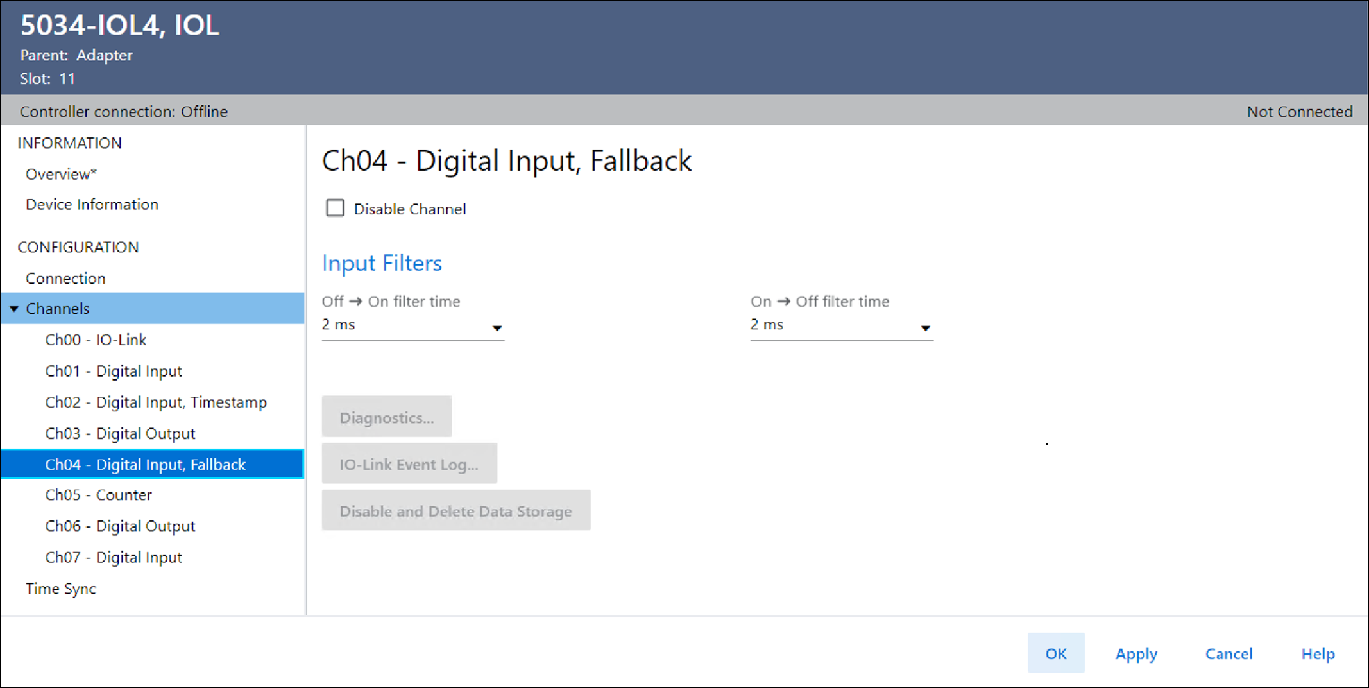Go to Ch07 - Digital Input
Screen dimensions: 1369x688
(114, 558)
